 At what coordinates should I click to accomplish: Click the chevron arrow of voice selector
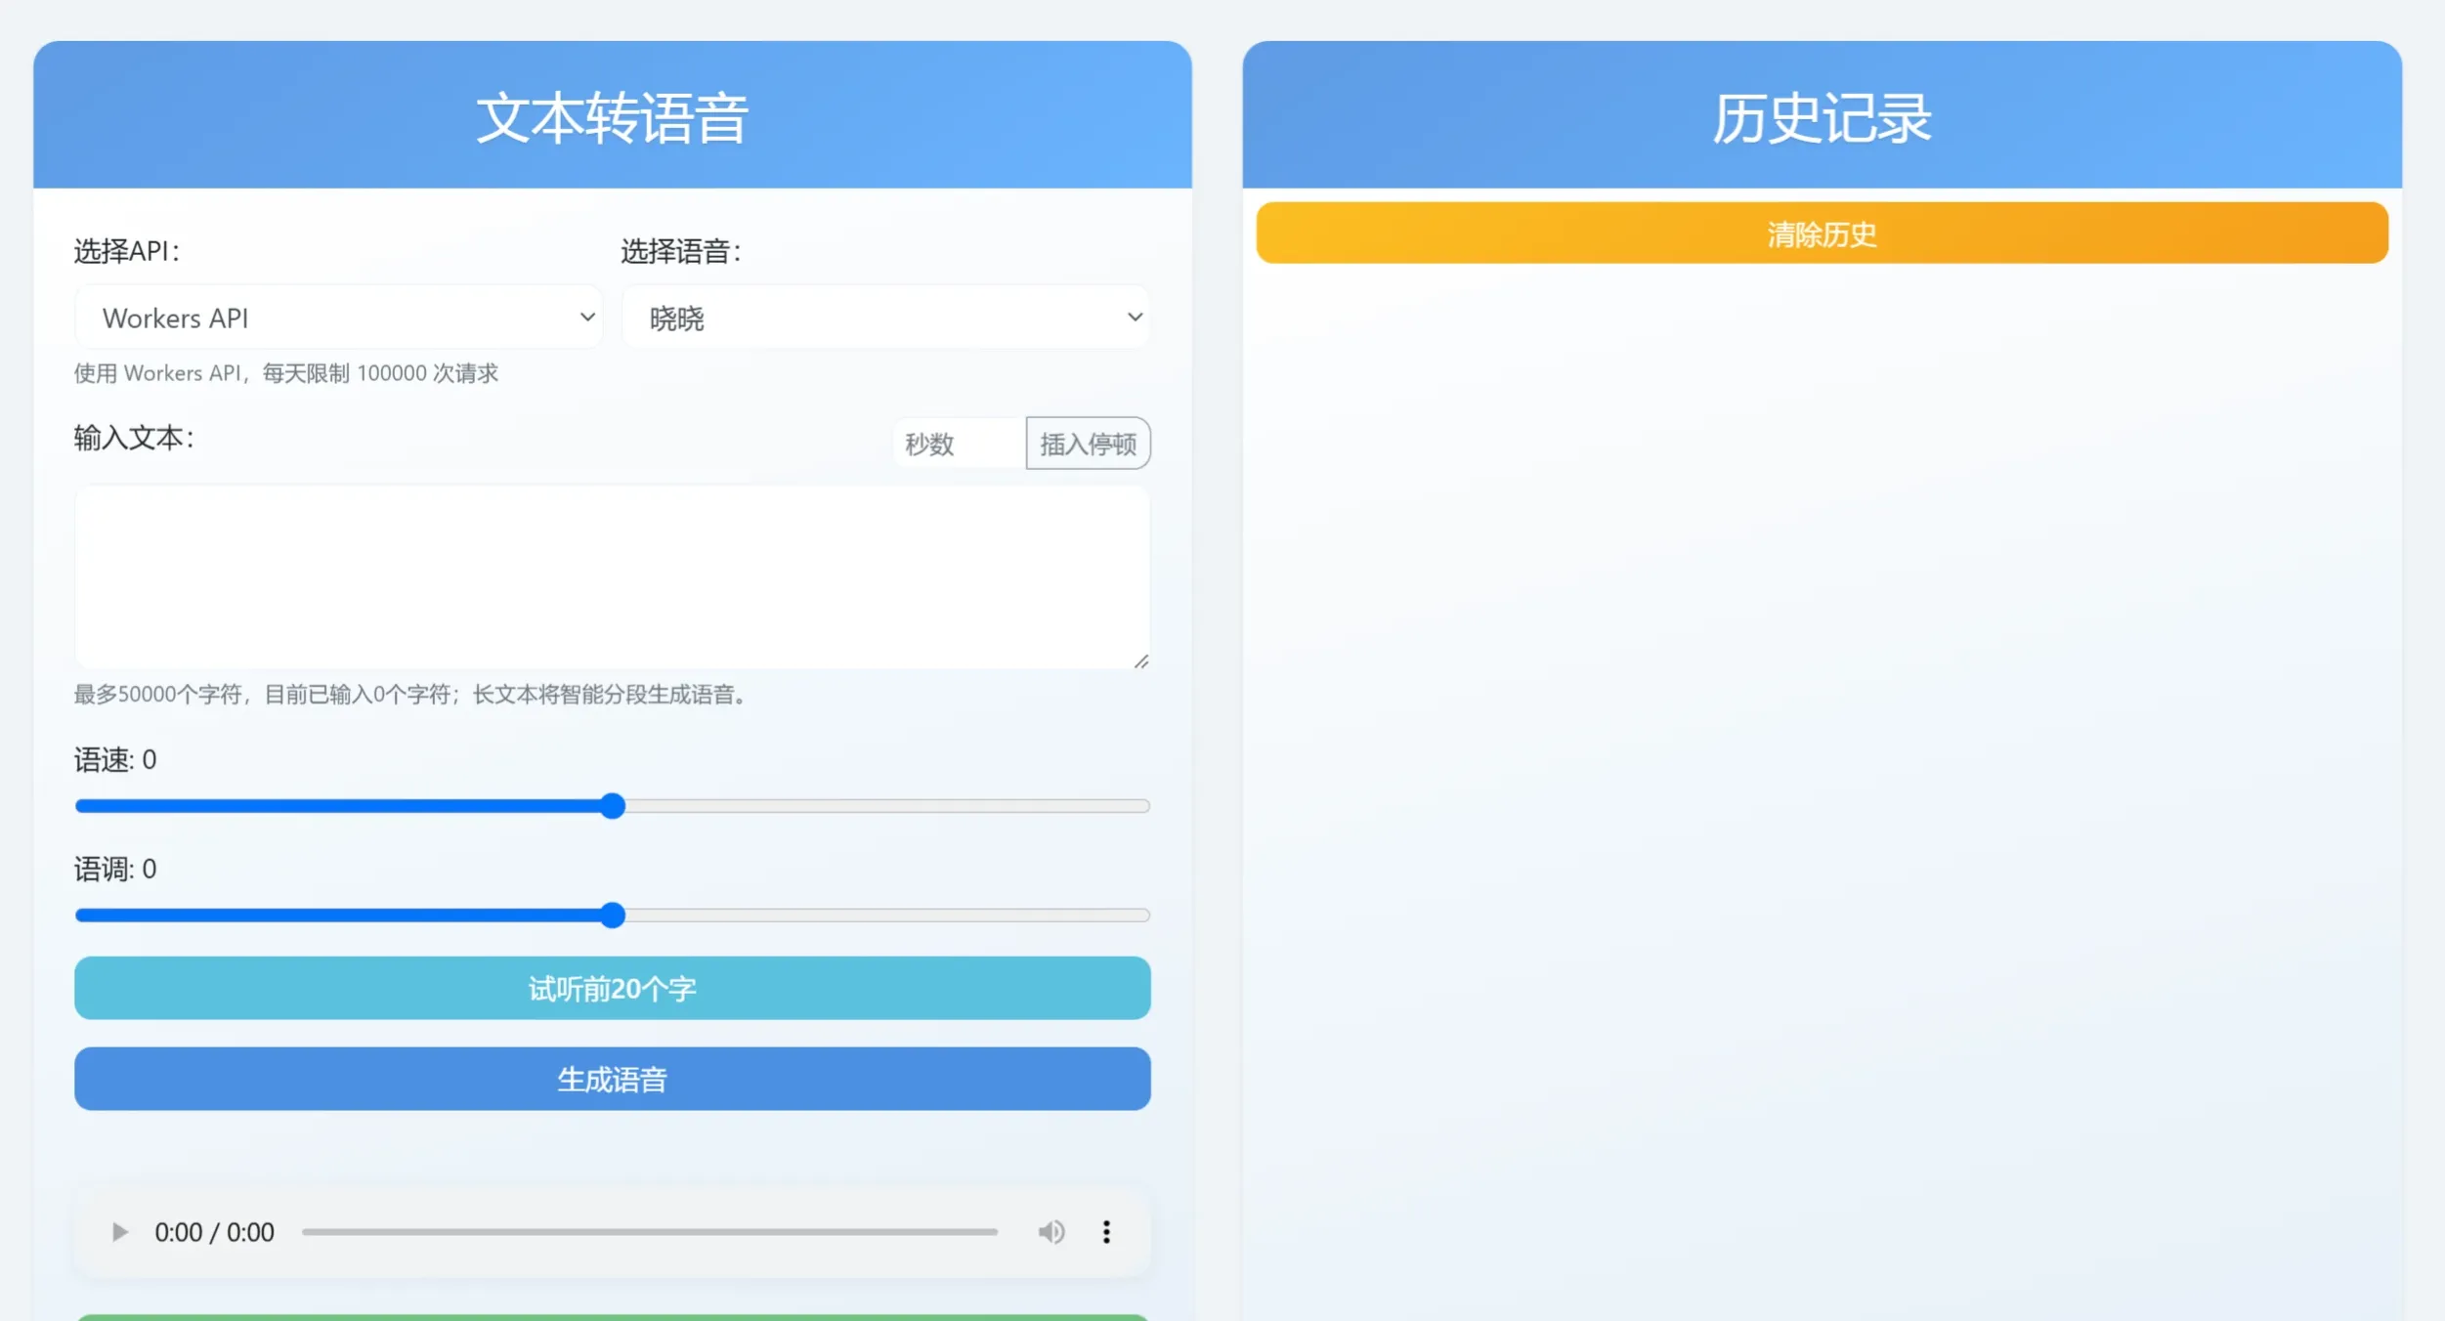point(1135,318)
